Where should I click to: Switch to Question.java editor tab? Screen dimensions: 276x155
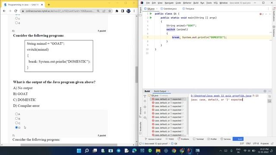[x=169, y=9]
